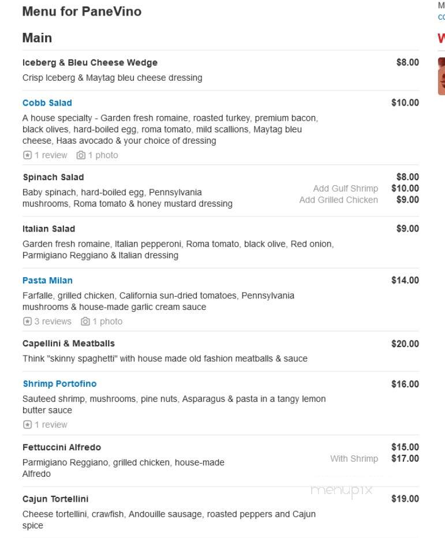Click the Pasta Milan review star icon
Screen dimensions: 445x538
28,322
